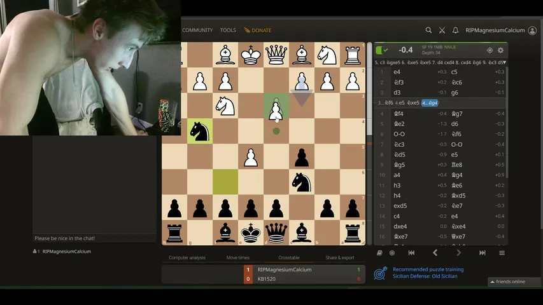
Task: Select the white knight on b1
Action: 327,55
